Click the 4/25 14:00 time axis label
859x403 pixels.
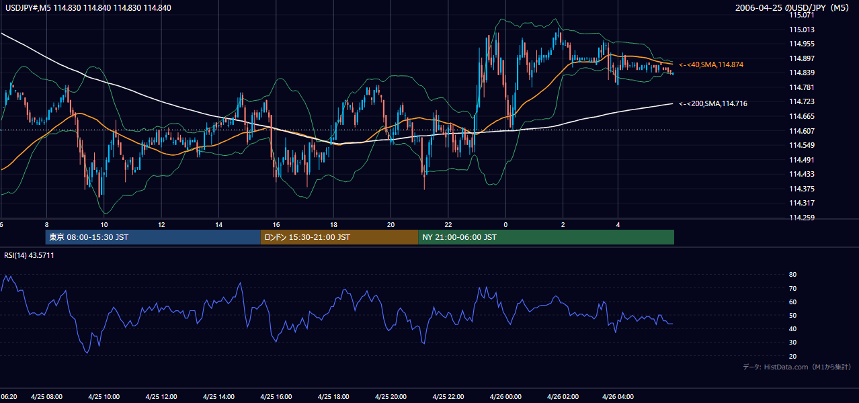coord(218,396)
